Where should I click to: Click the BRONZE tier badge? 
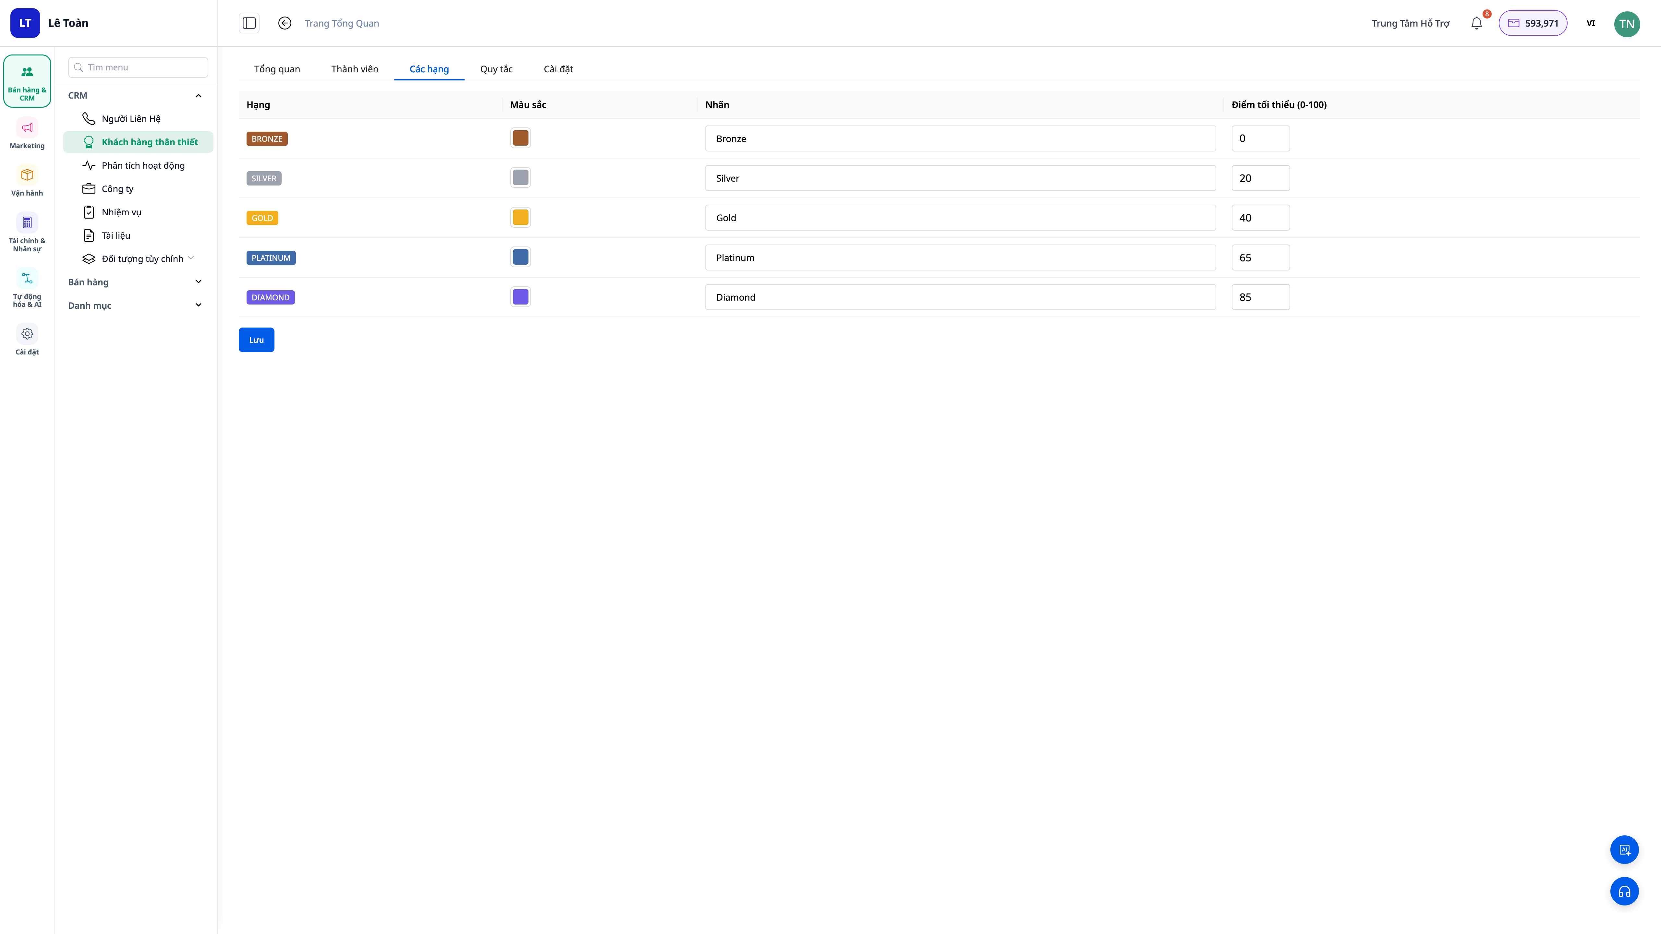pos(267,138)
